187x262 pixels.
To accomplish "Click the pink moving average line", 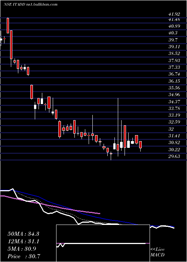I will point(50,205).
